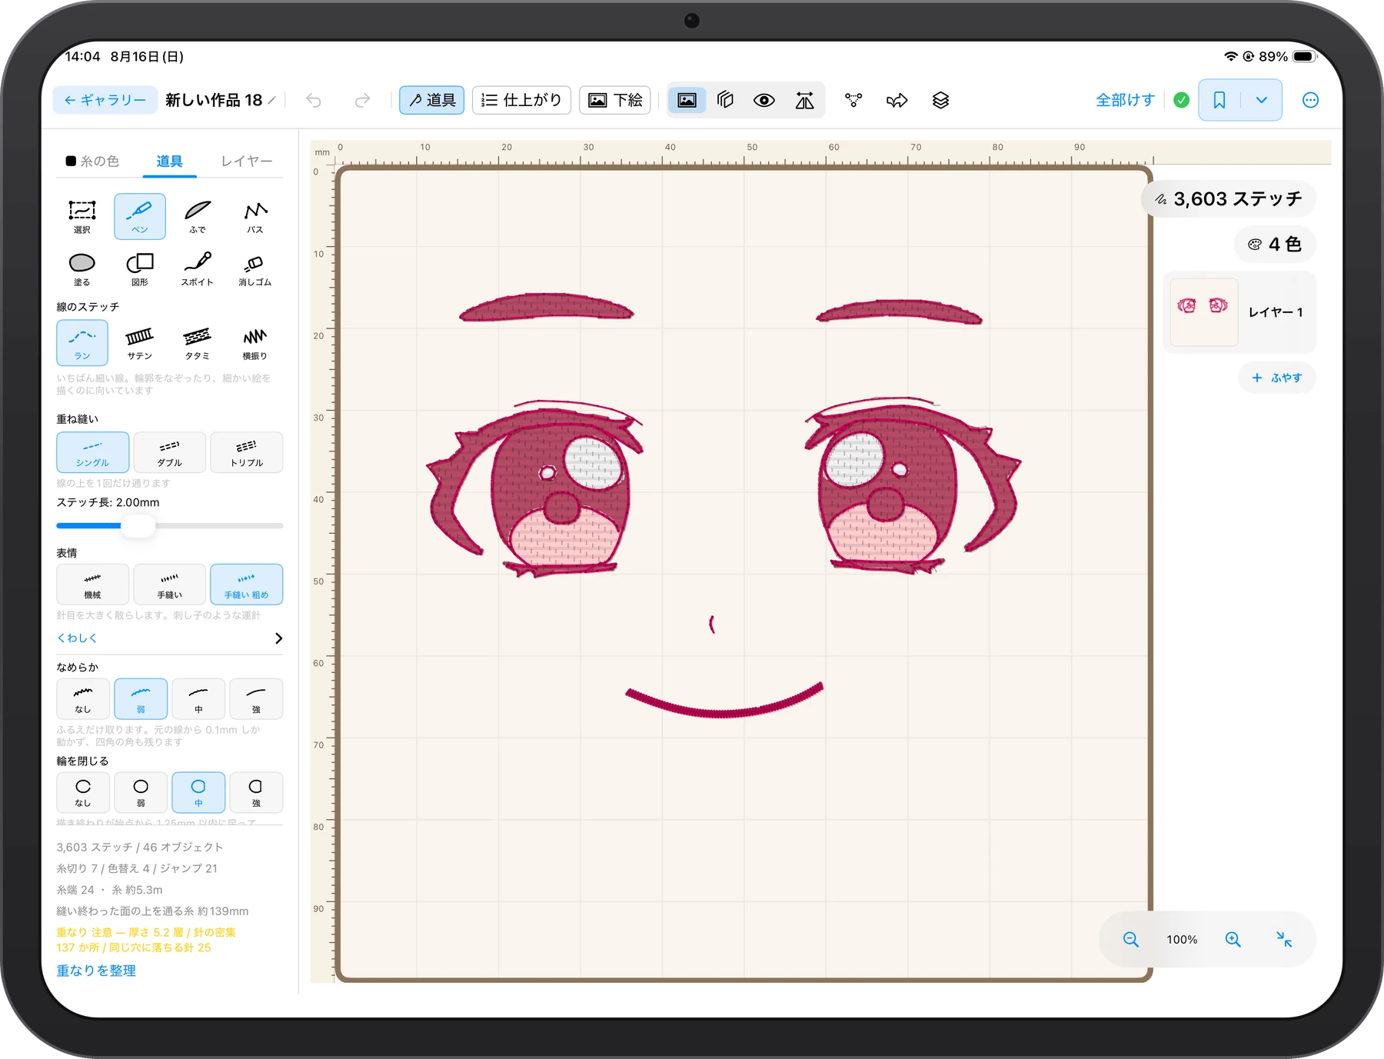The width and height of the screenshot is (1384, 1059).
Task: Zoom in the canvas
Action: pos(1233,940)
